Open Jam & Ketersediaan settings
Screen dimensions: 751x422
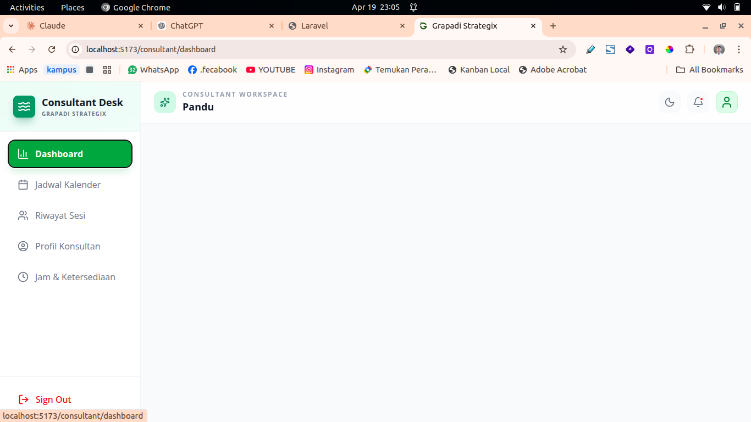(x=75, y=277)
